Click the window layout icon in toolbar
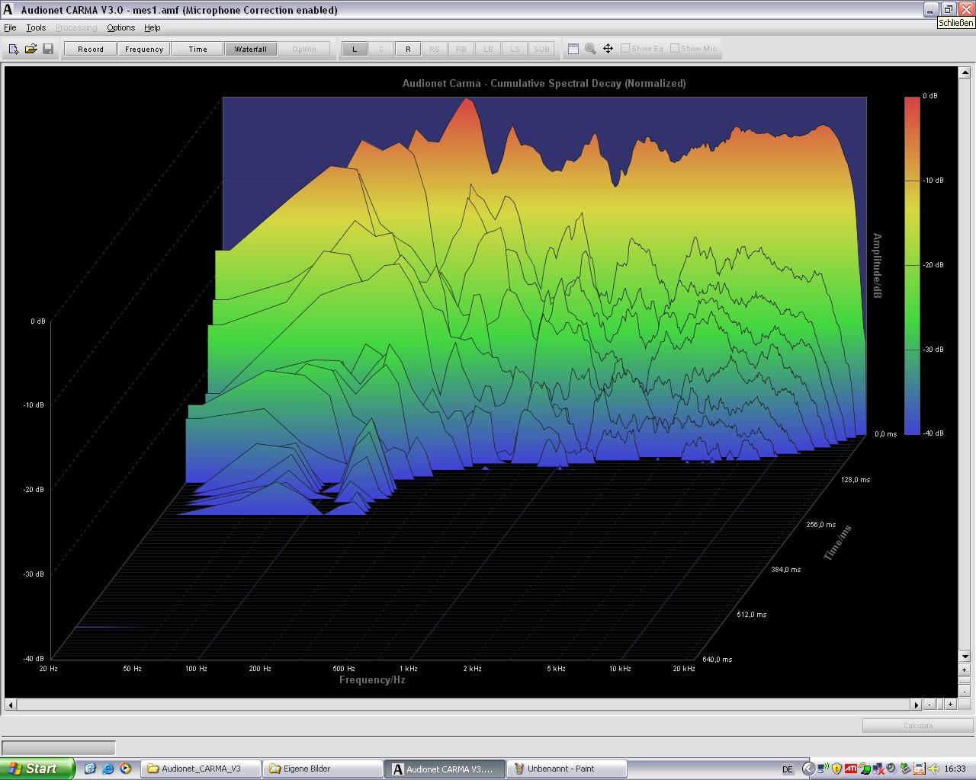 [x=573, y=49]
